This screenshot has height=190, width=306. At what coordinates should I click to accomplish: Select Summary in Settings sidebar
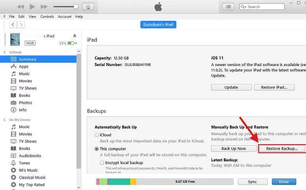38,59
